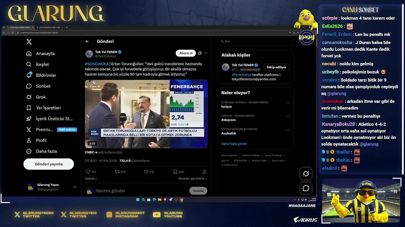405x227 pixels.
Task: Open Premium menu item
Action: [45, 130]
